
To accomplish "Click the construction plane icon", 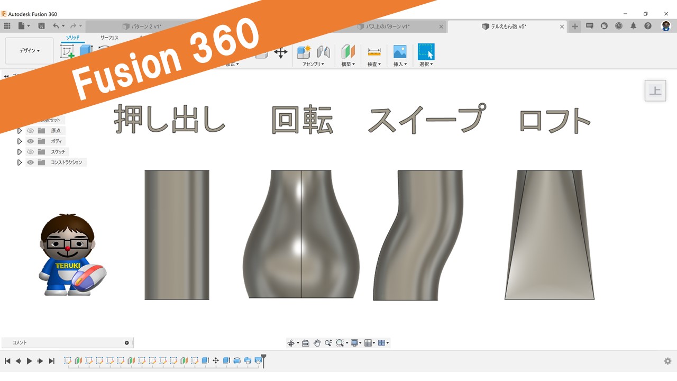I will [x=348, y=52].
